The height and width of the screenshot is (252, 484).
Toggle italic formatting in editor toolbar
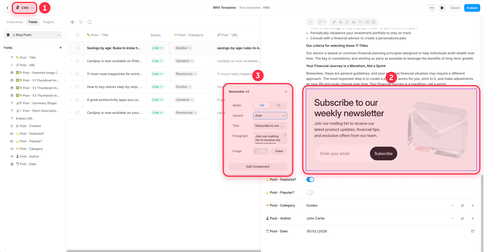(347, 22)
